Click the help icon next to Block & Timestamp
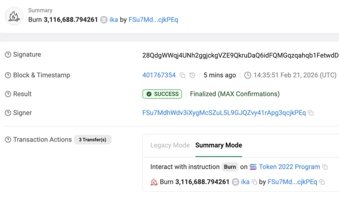 tap(8, 75)
